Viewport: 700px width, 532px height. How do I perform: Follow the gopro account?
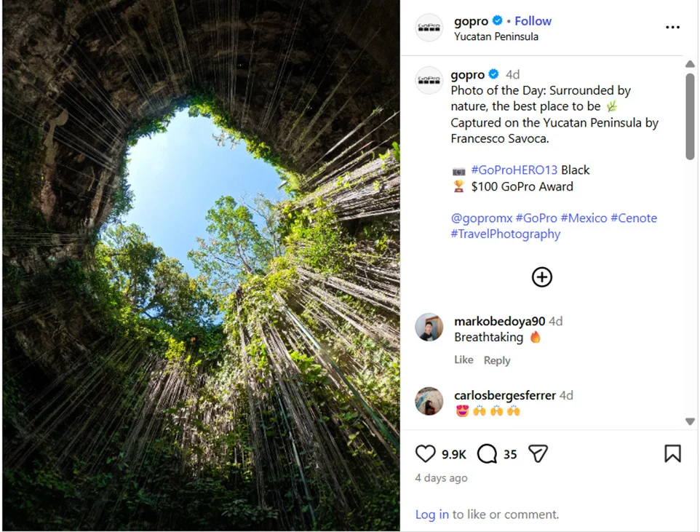(533, 21)
